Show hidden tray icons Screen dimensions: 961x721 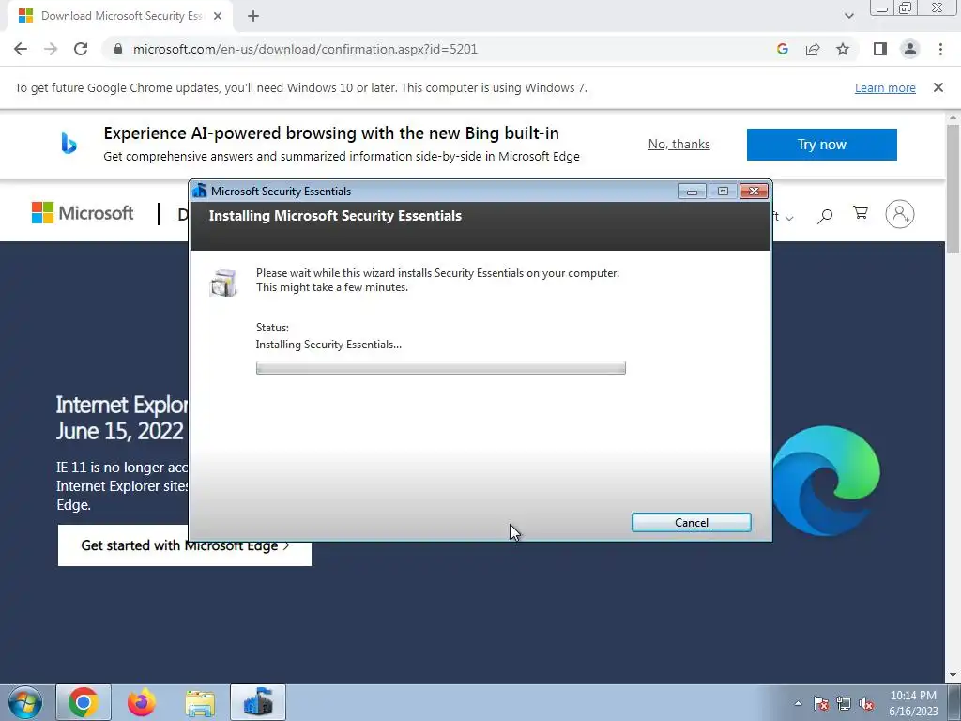pyautogui.click(x=798, y=703)
